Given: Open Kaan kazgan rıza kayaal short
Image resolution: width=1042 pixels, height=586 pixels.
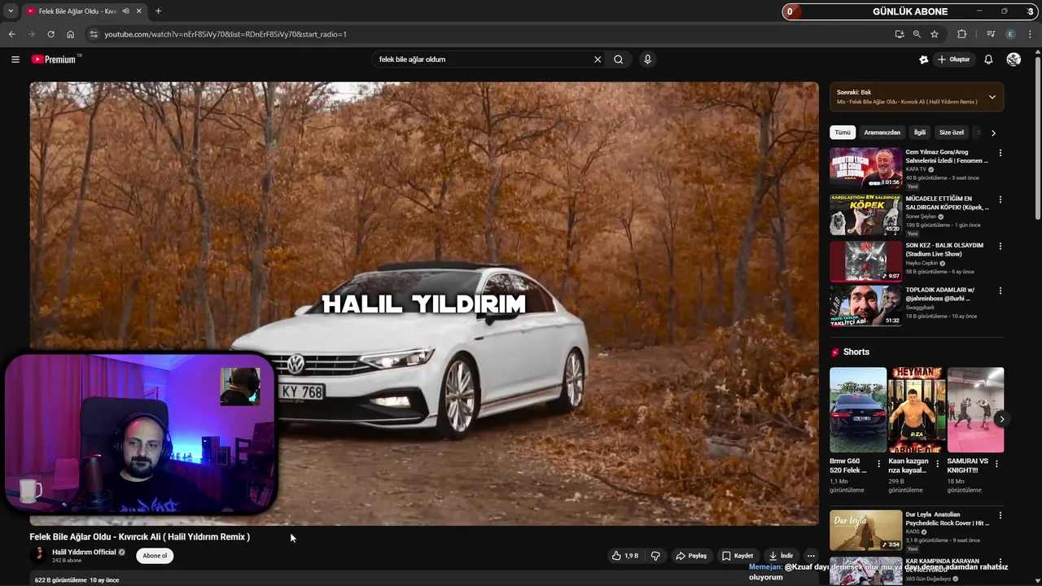Looking at the screenshot, I should pos(917,409).
